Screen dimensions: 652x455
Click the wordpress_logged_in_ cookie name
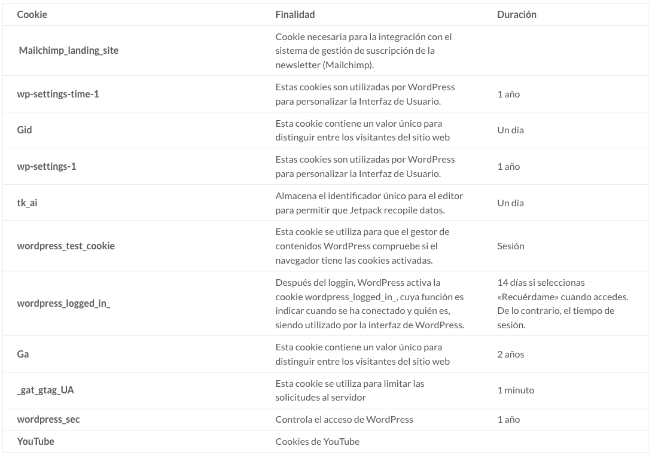click(x=63, y=303)
